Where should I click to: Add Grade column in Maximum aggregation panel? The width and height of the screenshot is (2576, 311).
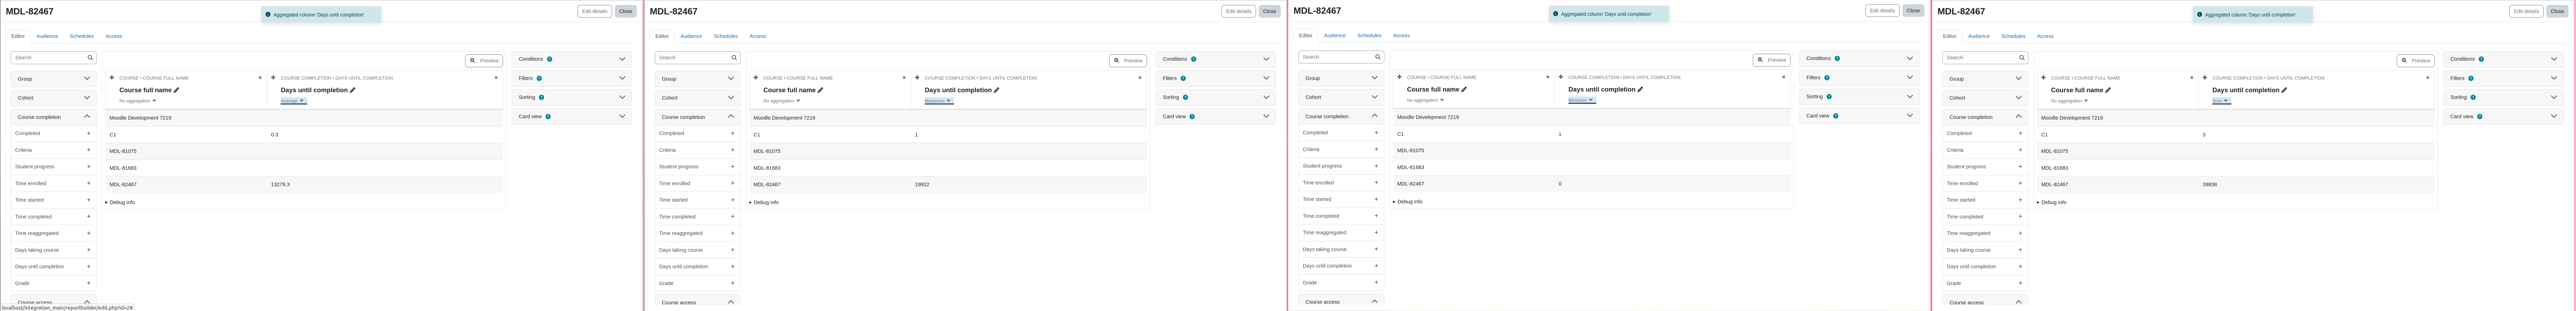click(x=732, y=283)
